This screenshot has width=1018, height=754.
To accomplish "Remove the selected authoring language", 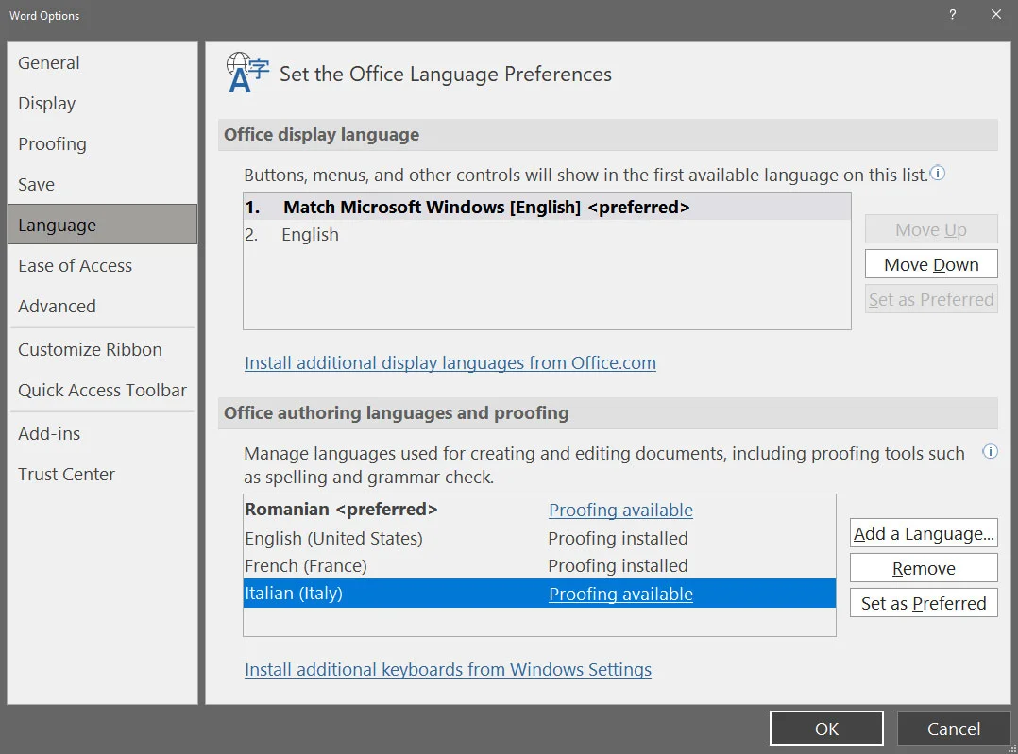I will pyautogui.click(x=924, y=568).
